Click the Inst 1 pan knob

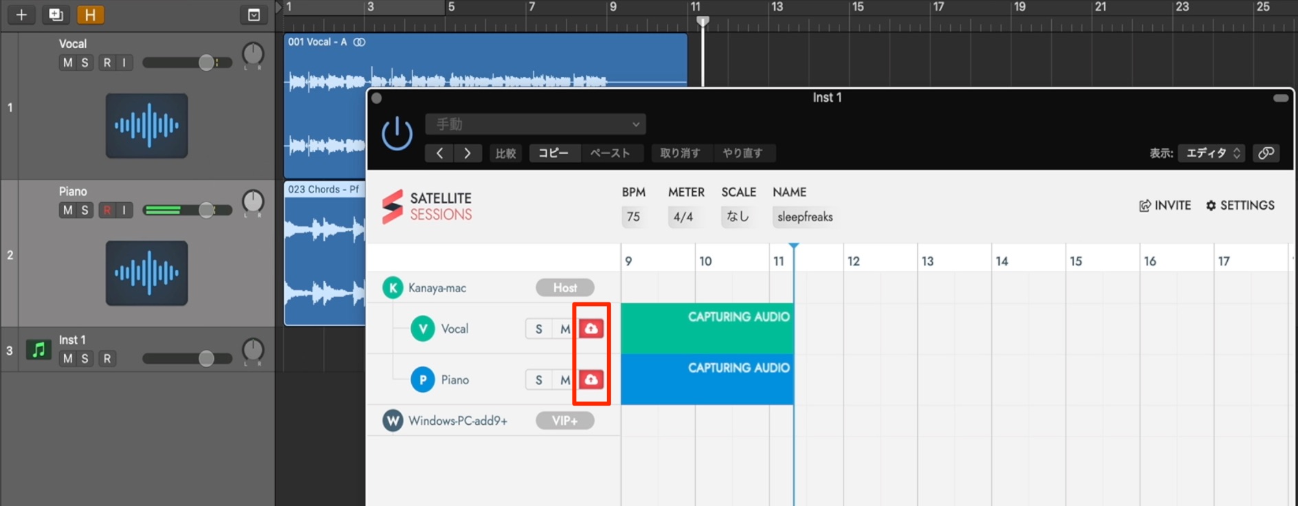253,350
